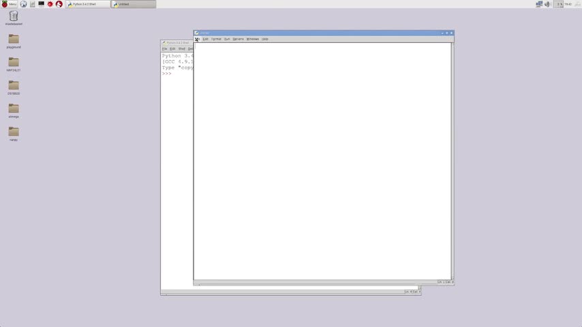
Task: Open the Mathematica red spiky icon
Action: click(50, 4)
